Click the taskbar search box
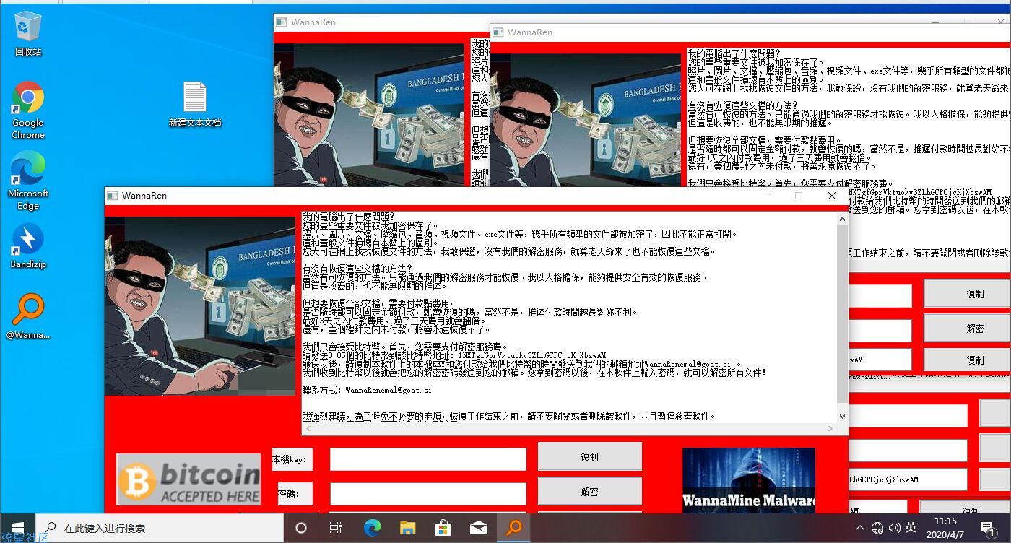The height and width of the screenshot is (543, 1011). coord(159,528)
